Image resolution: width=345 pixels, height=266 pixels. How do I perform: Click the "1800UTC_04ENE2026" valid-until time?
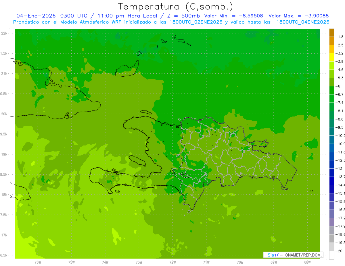[302, 22]
